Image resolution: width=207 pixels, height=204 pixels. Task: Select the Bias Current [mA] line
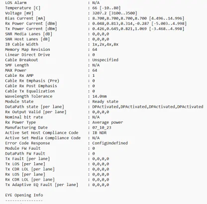click(95, 18)
